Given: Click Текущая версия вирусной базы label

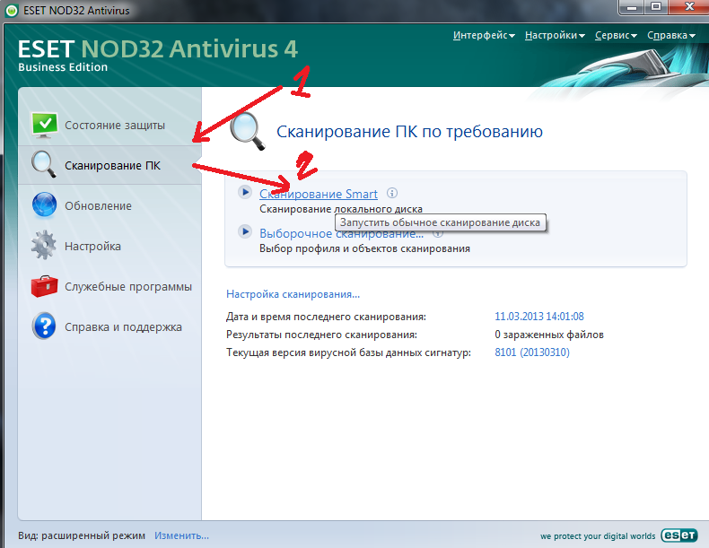Looking at the screenshot, I should tap(348, 352).
